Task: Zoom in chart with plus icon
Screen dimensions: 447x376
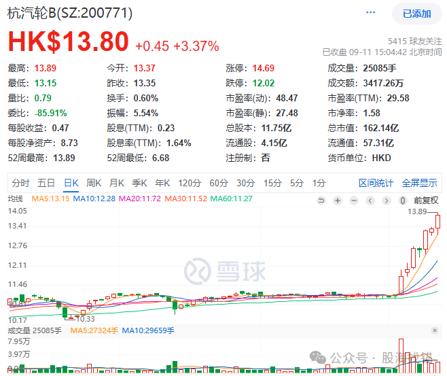Action: (338, 201)
